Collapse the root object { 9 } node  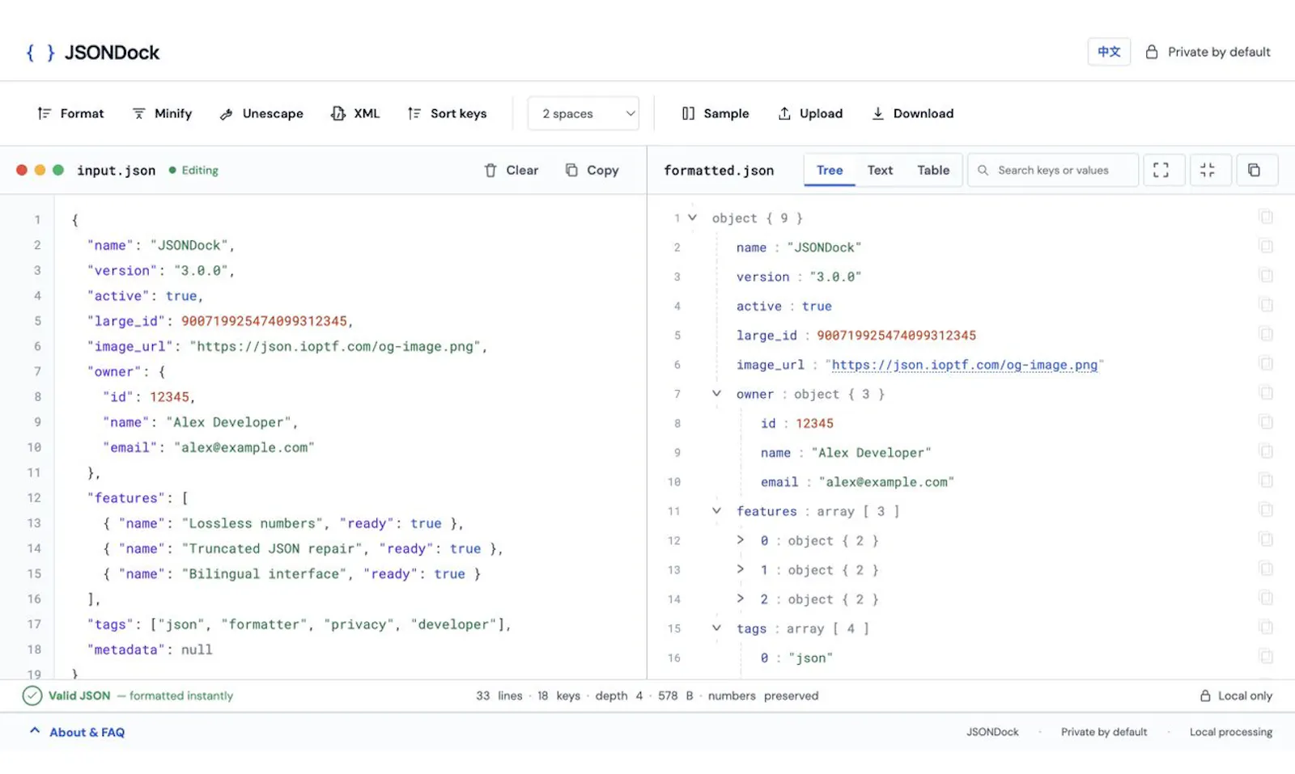click(x=692, y=218)
